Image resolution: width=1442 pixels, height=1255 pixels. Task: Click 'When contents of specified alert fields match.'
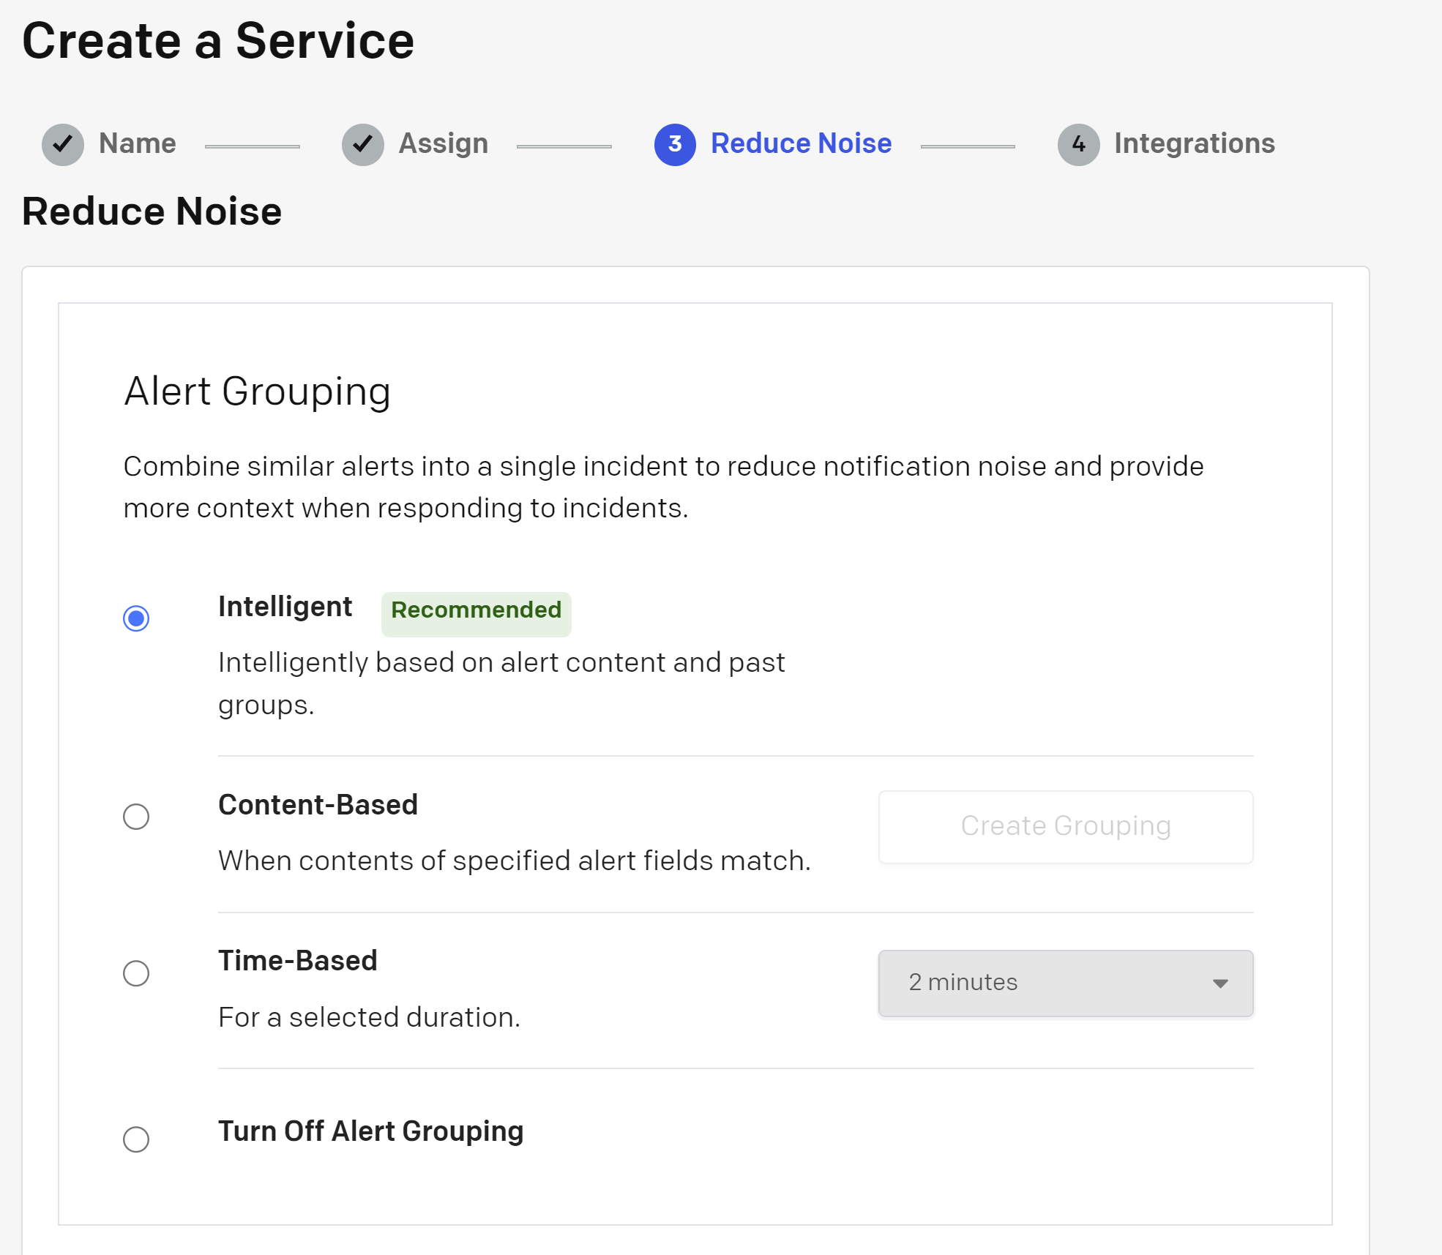click(x=515, y=861)
